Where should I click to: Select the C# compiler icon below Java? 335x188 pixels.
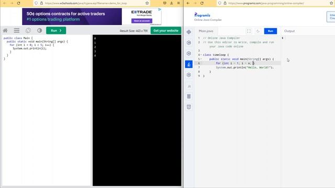click(188, 75)
